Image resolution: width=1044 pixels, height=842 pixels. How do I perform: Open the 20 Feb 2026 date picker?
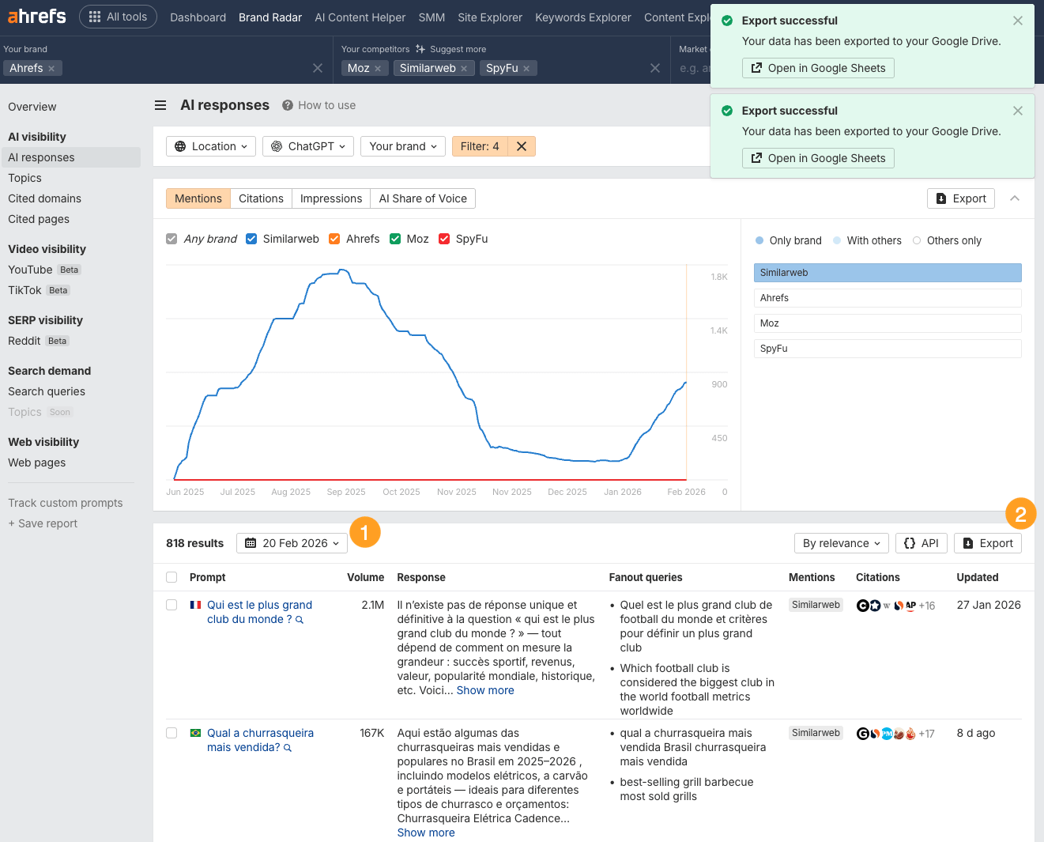pyautogui.click(x=292, y=543)
